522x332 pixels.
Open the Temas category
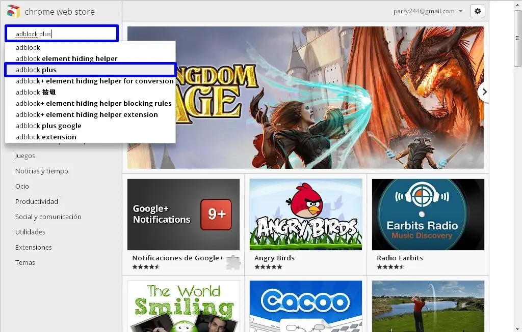point(25,263)
